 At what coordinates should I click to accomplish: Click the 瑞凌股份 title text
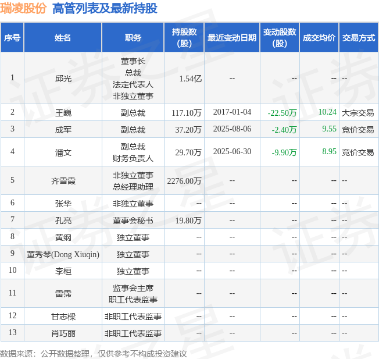(23, 9)
